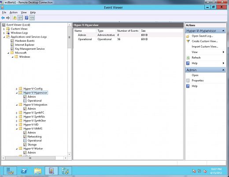This screenshot has height=177, width=229.
Task: Click Open under Admin actions
Action: [x=195, y=75]
